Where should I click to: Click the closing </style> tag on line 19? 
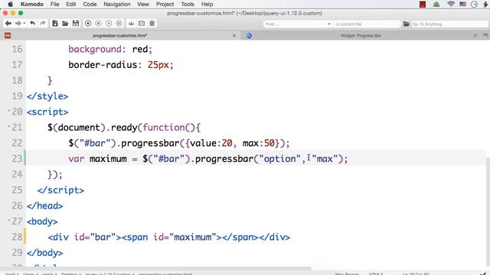coord(47,96)
